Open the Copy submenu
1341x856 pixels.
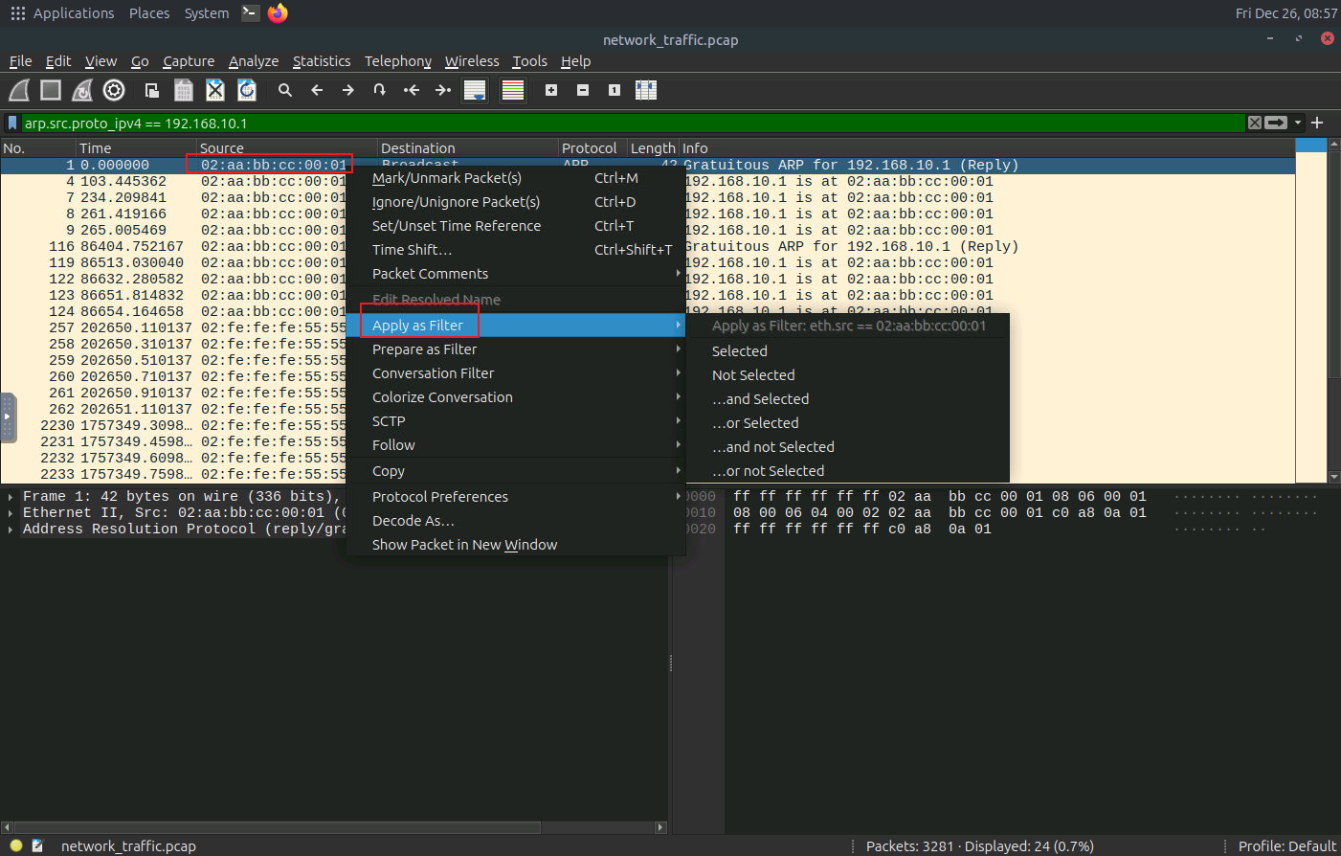click(x=515, y=471)
